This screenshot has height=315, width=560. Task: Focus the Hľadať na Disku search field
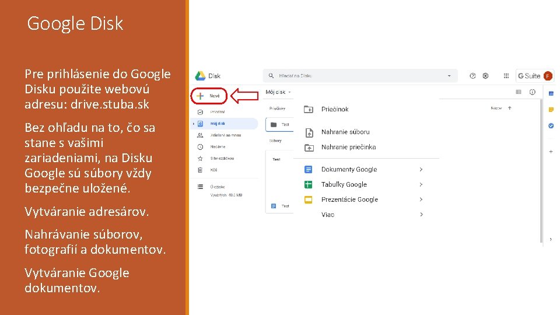click(360, 76)
